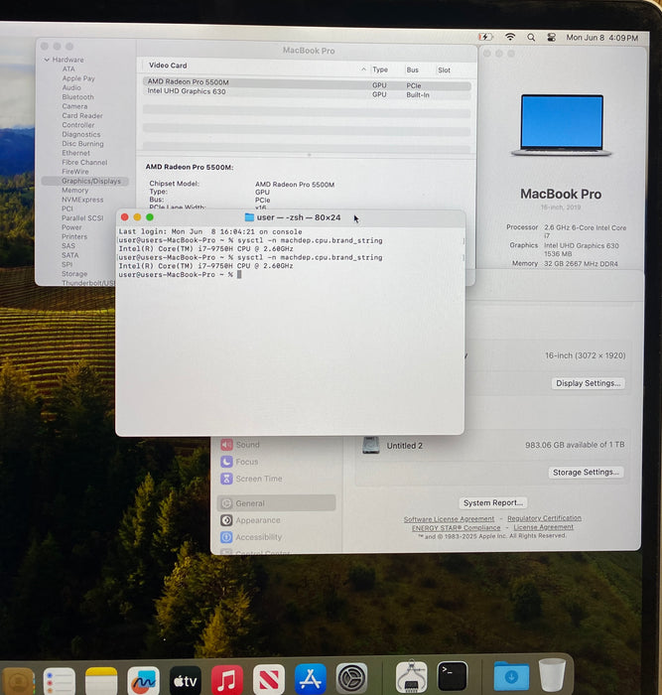
Task: Open Sound settings label in sidebar
Action: pos(248,445)
